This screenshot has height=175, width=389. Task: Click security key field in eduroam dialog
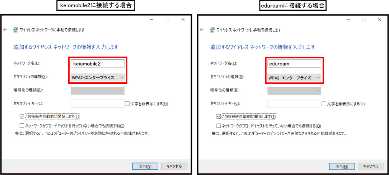(x=294, y=104)
